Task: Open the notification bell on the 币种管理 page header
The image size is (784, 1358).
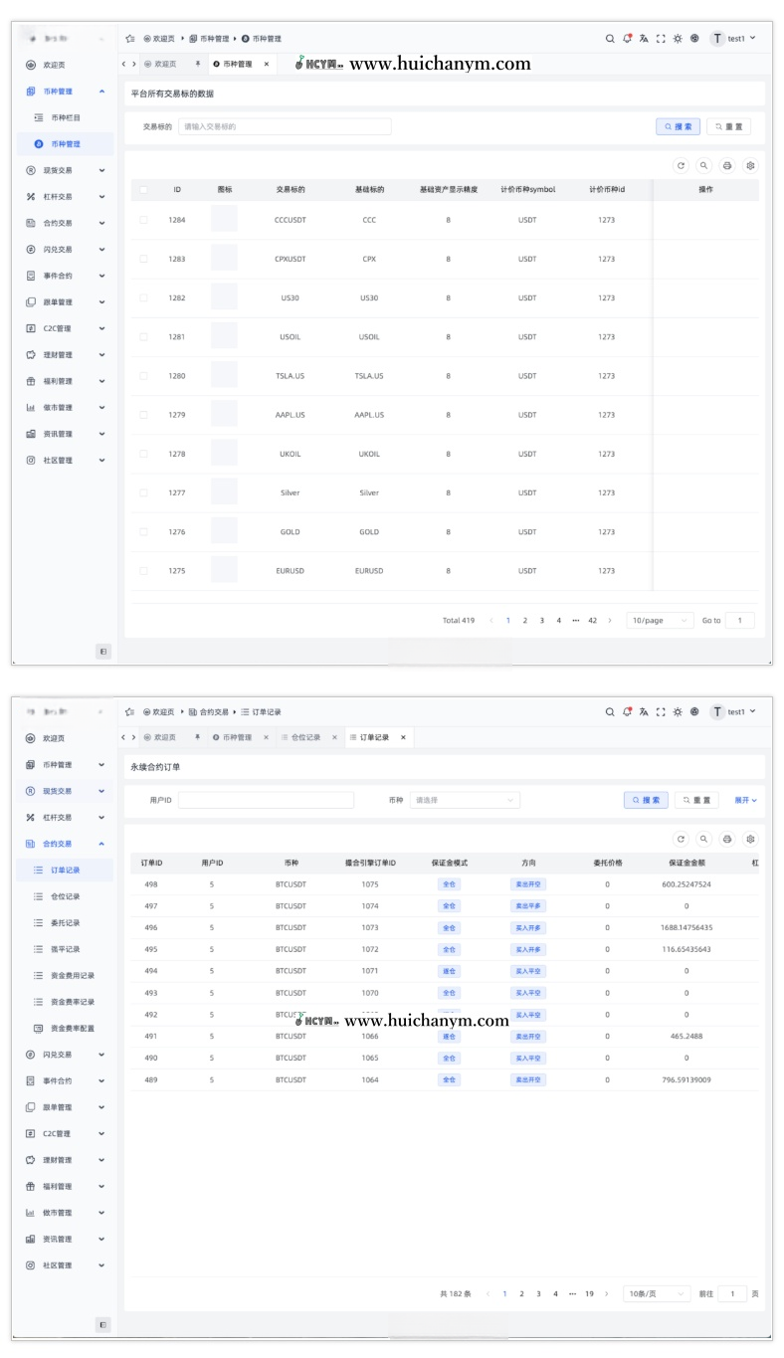Action: pos(627,39)
